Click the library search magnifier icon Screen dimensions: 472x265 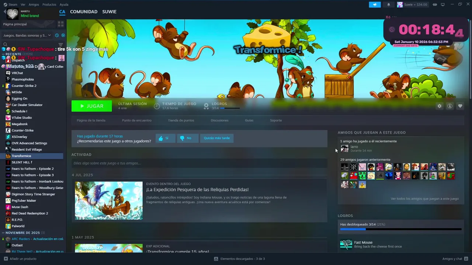[x=5, y=45]
